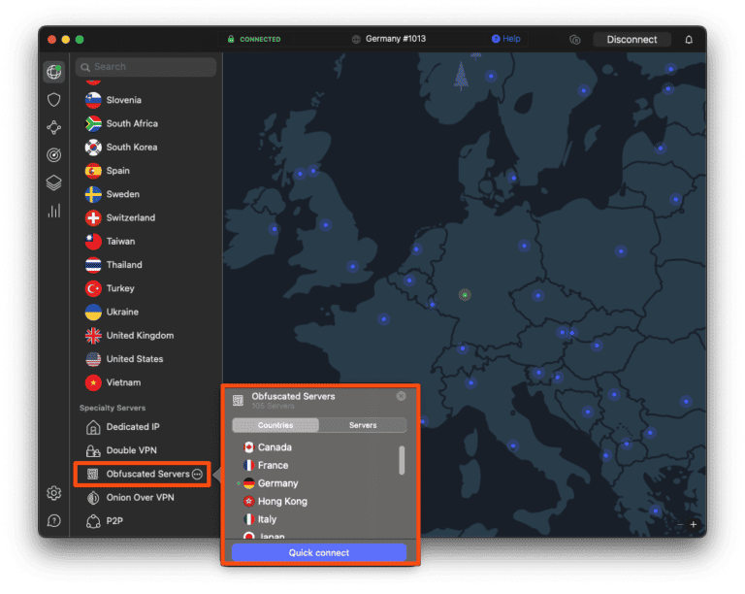The height and width of the screenshot is (594, 745).
Task: Open the Obfuscated Servers ellipsis options
Action: [197, 474]
